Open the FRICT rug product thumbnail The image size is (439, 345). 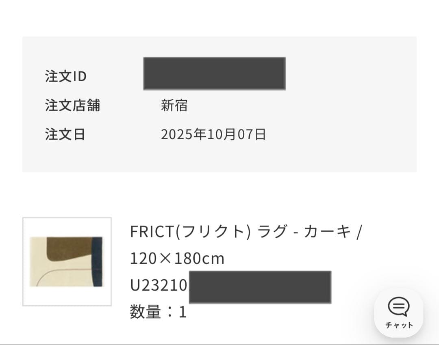[x=67, y=261]
